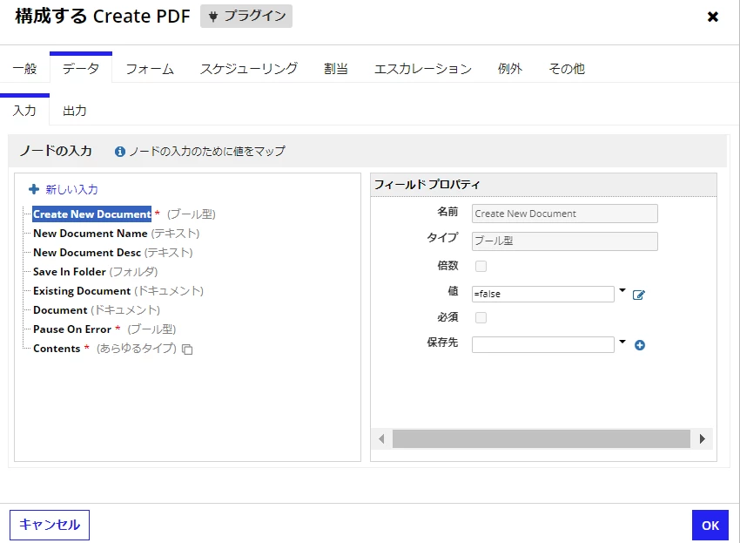Click the empty 保存先 field
This screenshot has height=543, width=740.
542,344
